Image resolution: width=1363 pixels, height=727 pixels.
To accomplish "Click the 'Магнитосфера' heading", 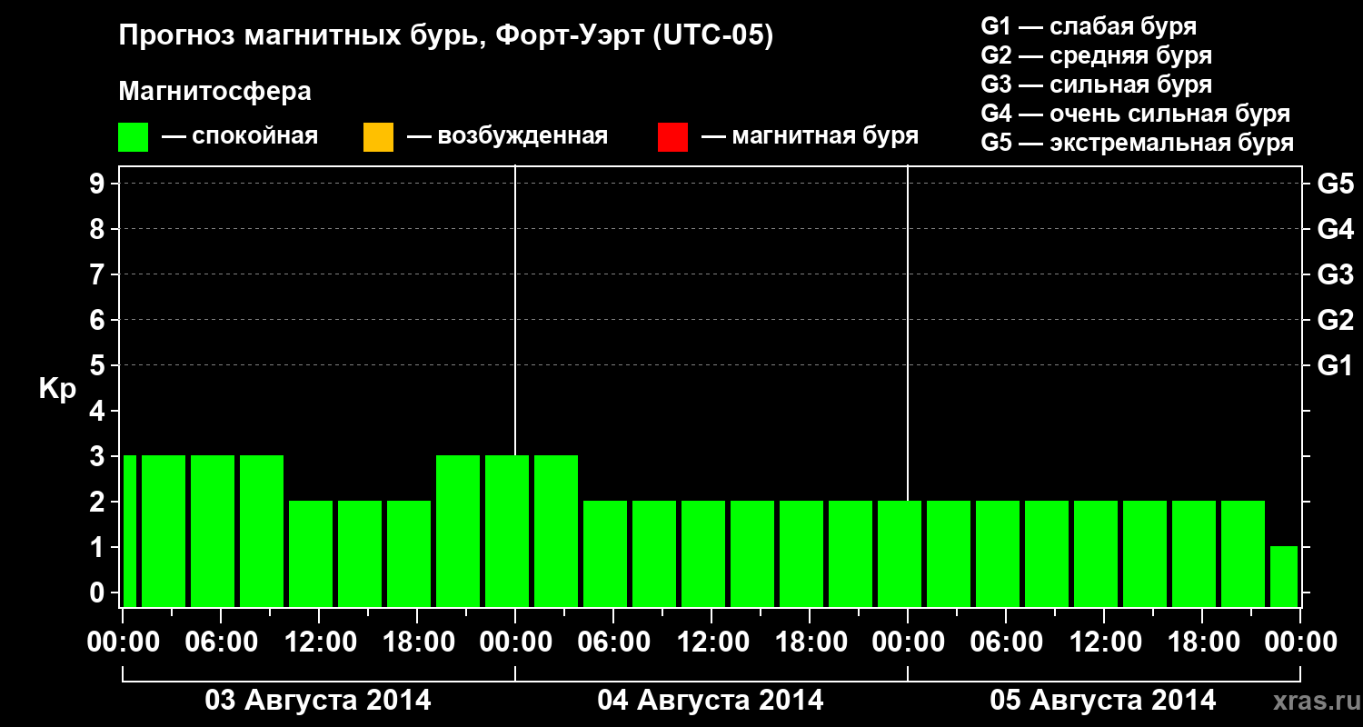I will point(215,92).
